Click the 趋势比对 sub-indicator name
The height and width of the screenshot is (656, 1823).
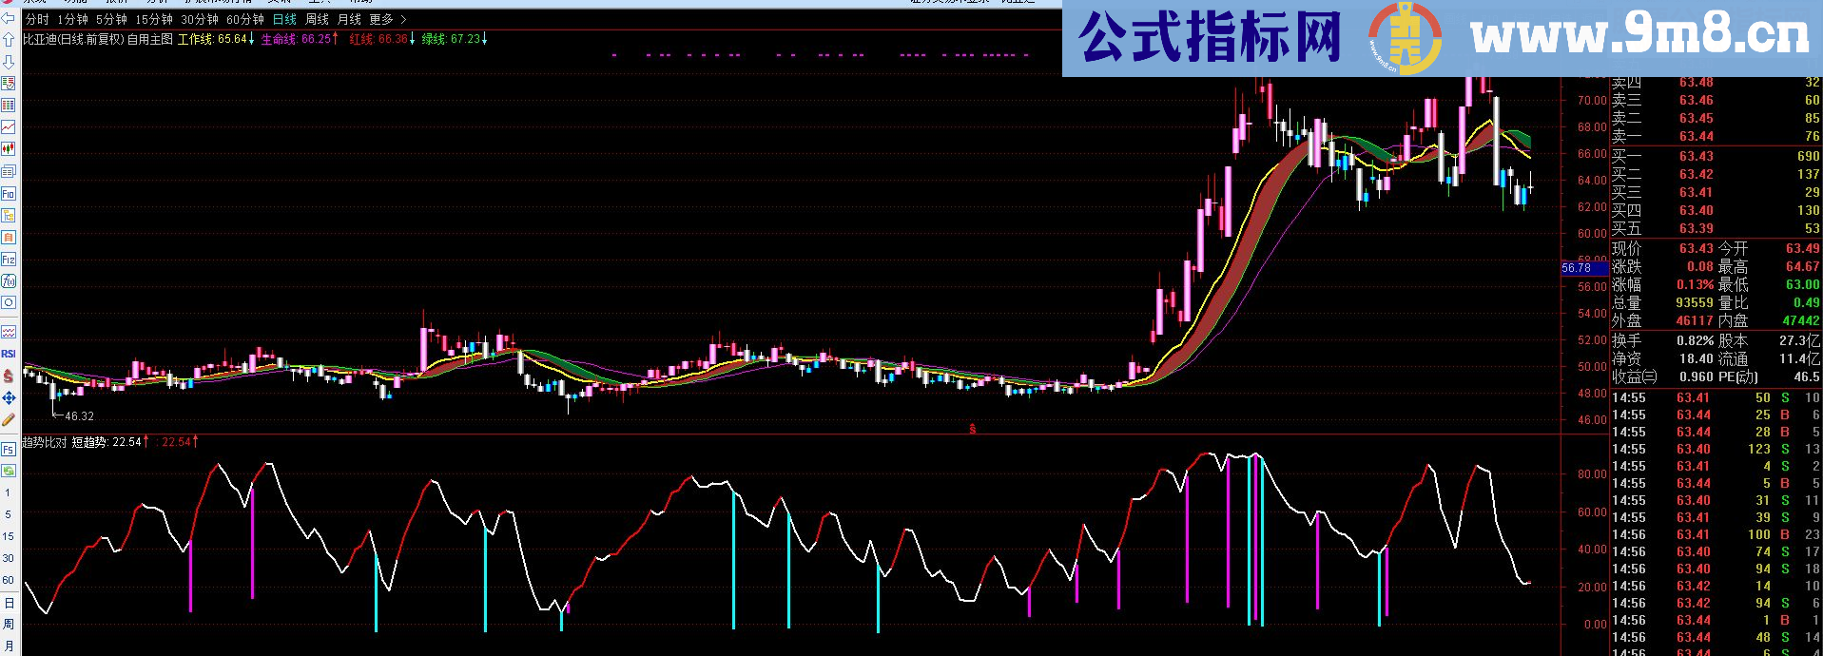coord(45,442)
